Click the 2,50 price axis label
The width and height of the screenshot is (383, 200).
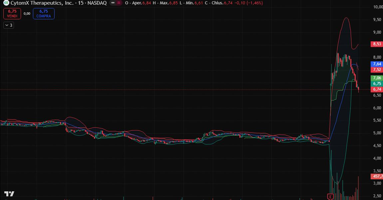[377, 196]
